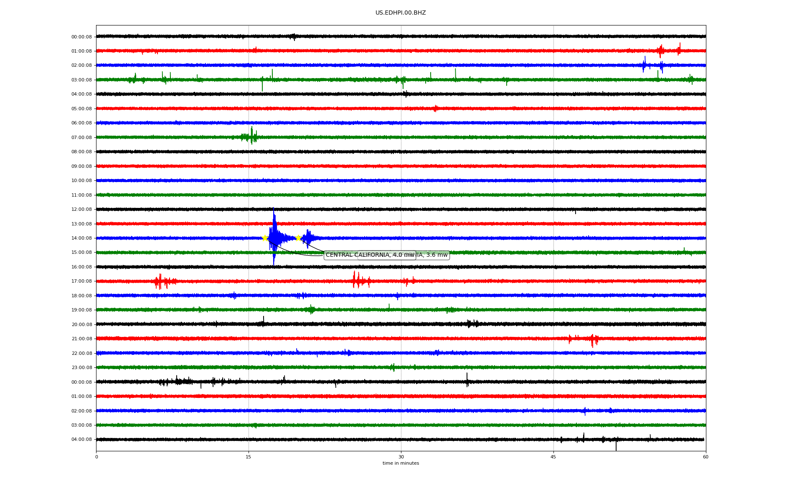Click the 'time in minutes' axis label
The image size is (802, 501).
click(401, 463)
